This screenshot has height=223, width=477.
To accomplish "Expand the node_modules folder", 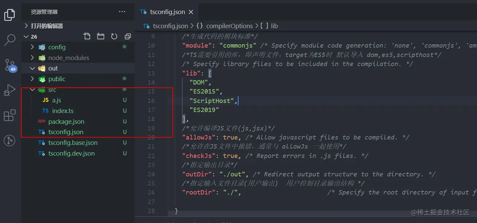I will pyautogui.click(x=68, y=58).
